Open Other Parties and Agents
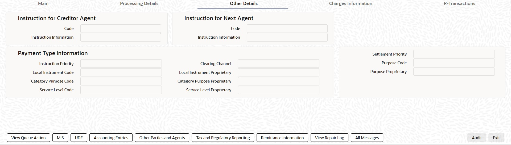The width and height of the screenshot is (511, 145). tap(162, 138)
